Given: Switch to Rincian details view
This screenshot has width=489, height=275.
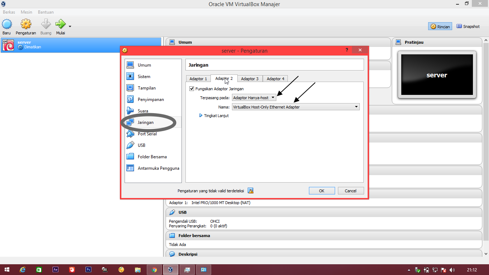Looking at the screenshot, I should tap(440, 26).
